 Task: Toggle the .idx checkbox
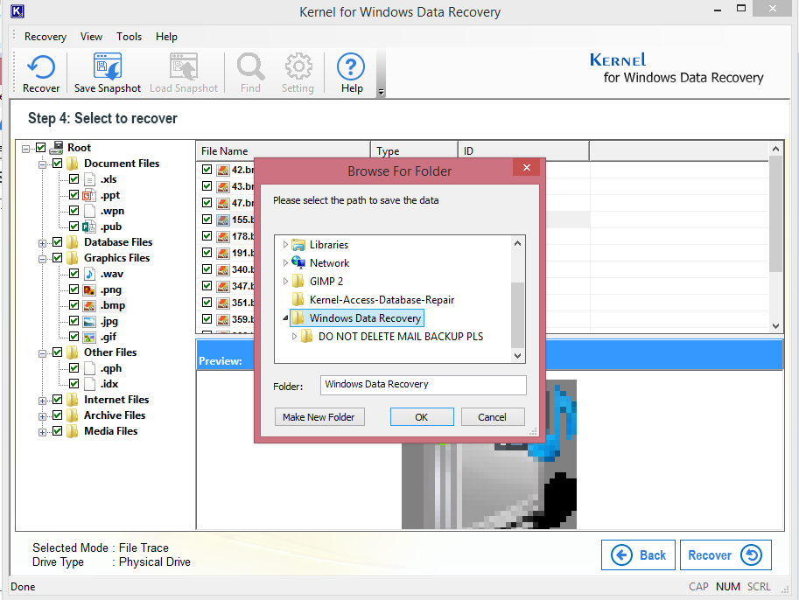[x=74, y=384]
